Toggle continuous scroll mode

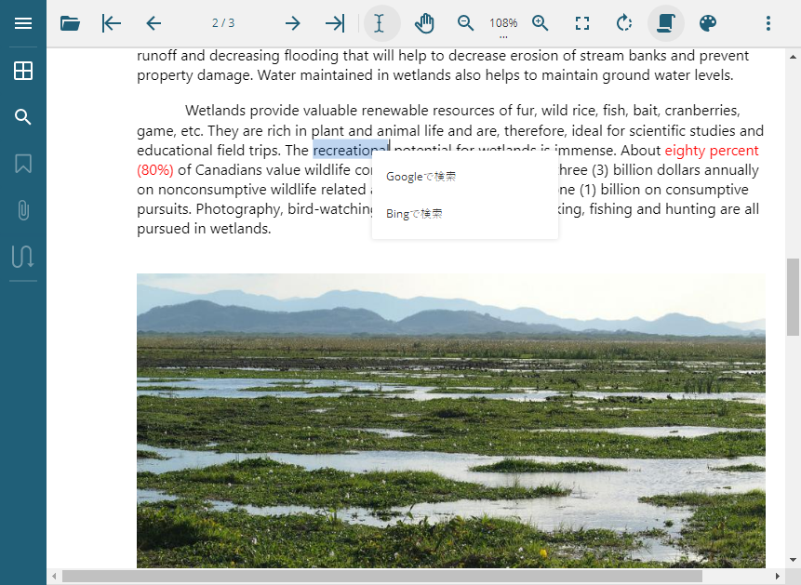coord(665,23)
